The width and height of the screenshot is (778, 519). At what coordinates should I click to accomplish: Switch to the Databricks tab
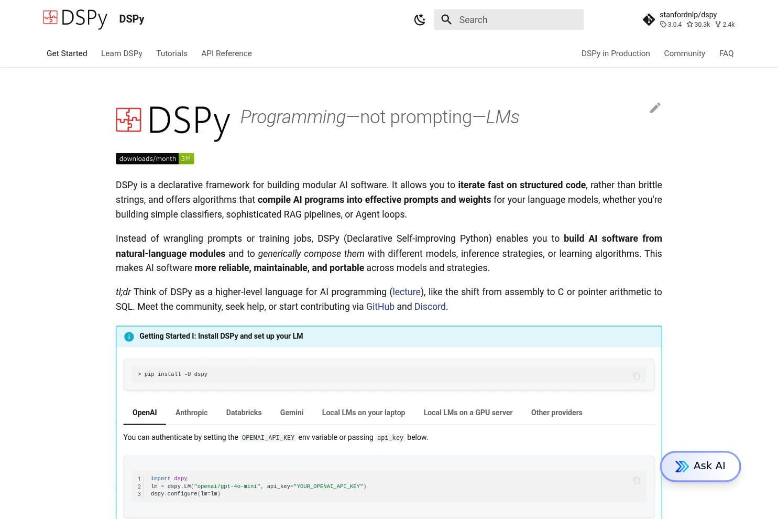pyautogui.click(x=244, y=413)
